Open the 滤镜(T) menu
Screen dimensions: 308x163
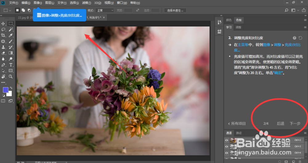click(x=87, y=3)
